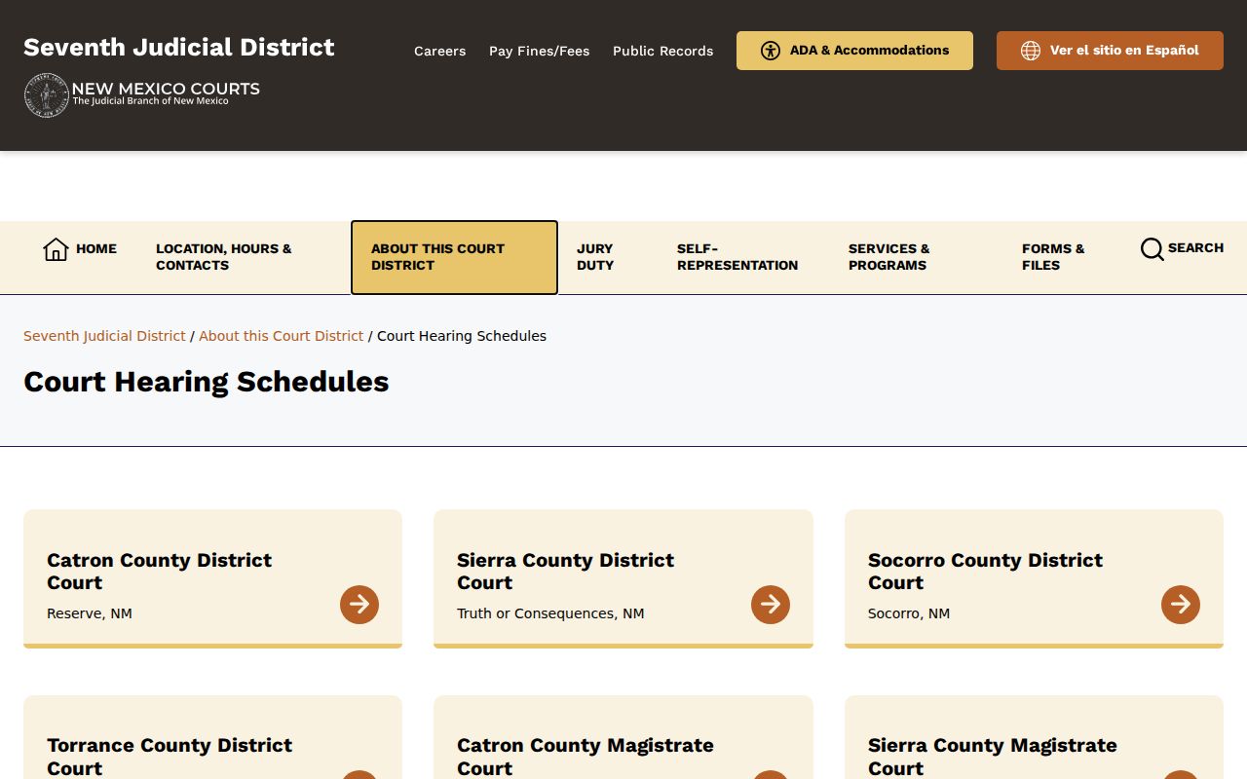The image size is (1247, 779).
Task: Click the Seventh Judicial District site title
Action: 179,47
